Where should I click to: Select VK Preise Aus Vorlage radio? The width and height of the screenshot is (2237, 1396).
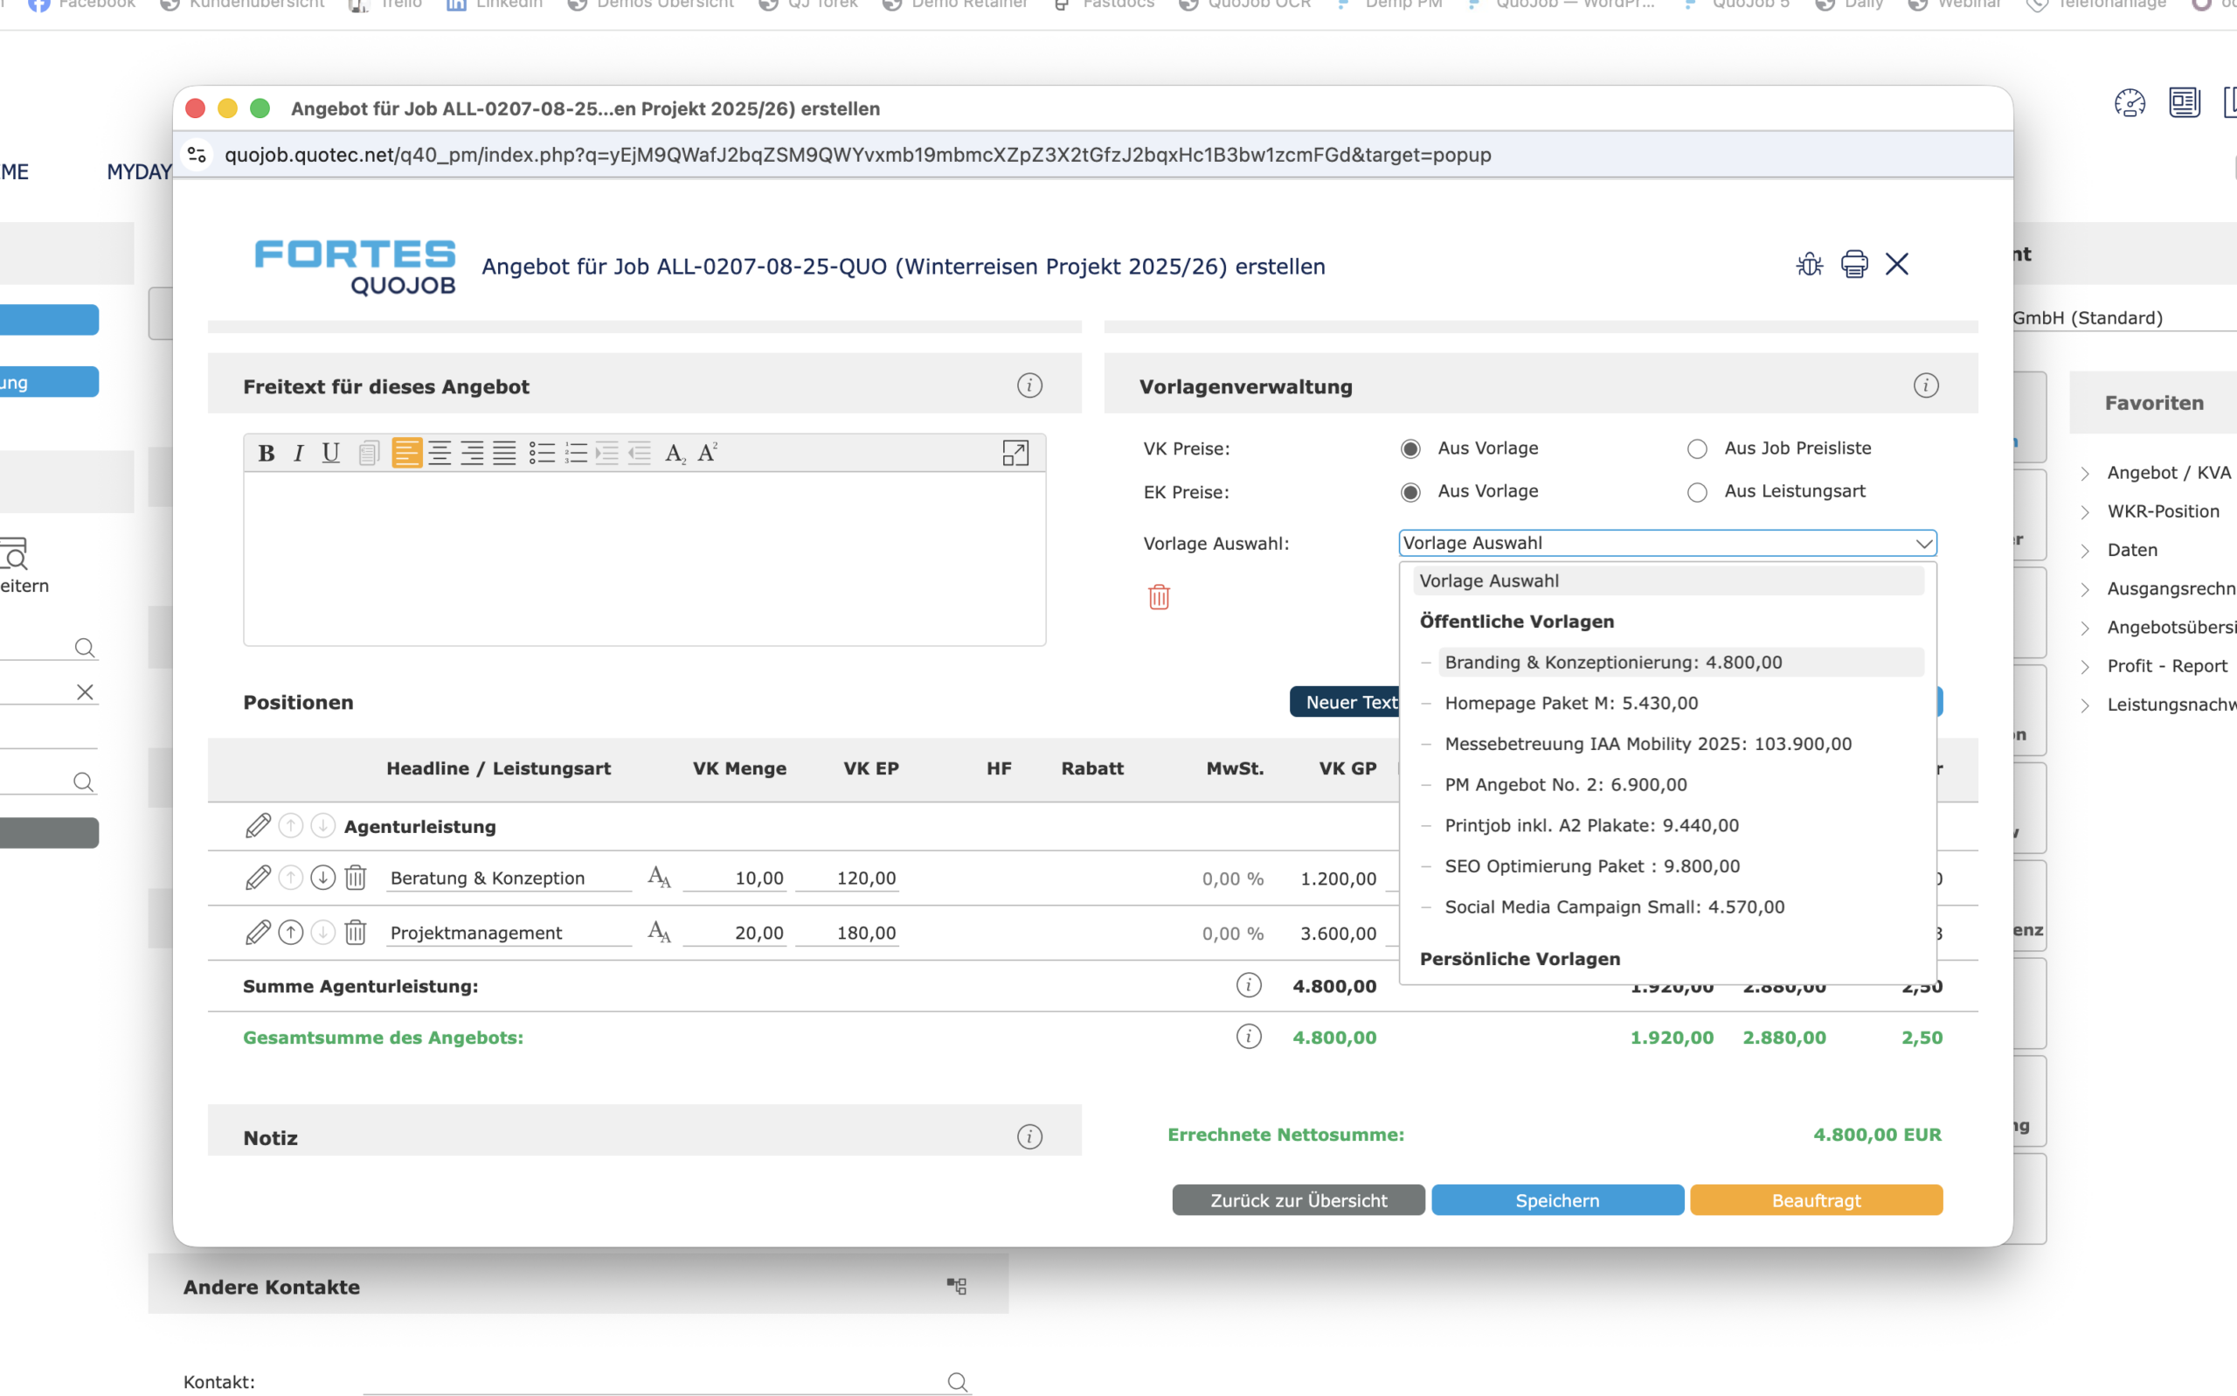click(x=1410, y=448)
